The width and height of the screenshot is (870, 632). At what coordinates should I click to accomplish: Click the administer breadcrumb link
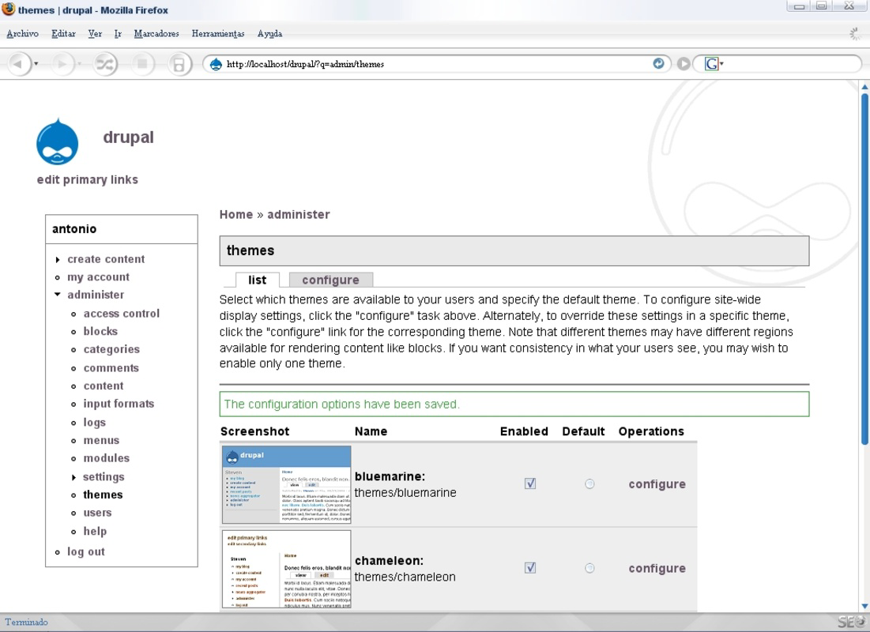(x=299, y=215)
